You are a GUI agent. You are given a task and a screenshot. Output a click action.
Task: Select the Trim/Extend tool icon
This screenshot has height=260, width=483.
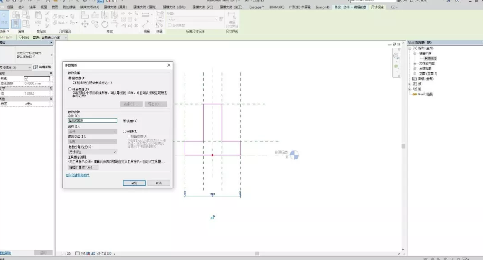[114, 24]
